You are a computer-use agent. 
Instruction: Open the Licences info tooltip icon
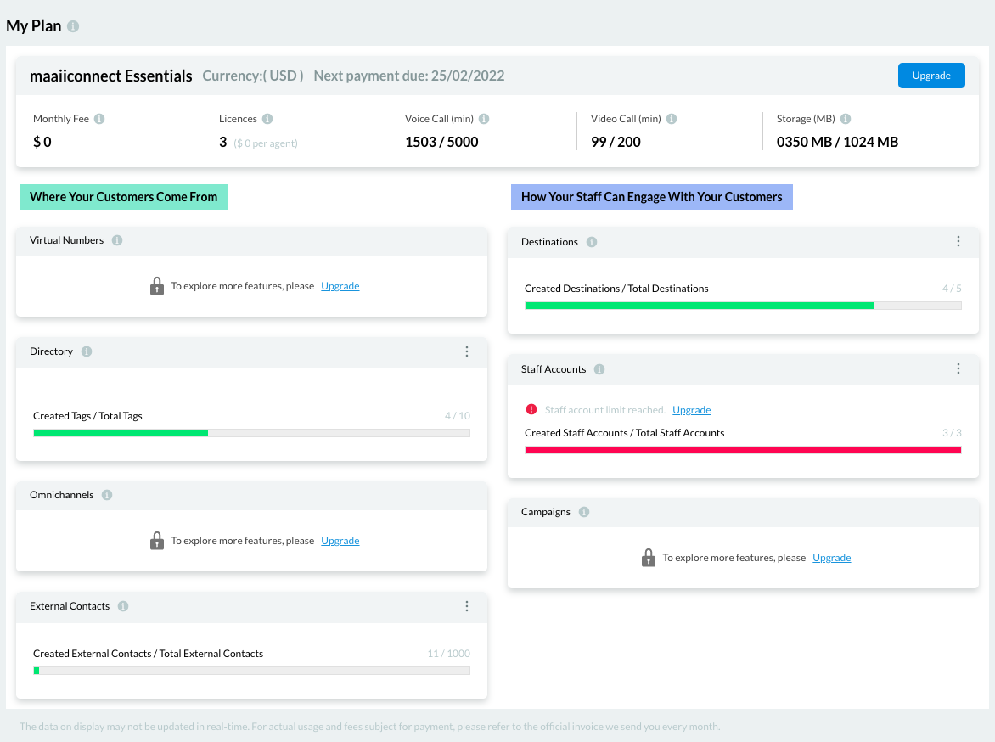[267, 119]
